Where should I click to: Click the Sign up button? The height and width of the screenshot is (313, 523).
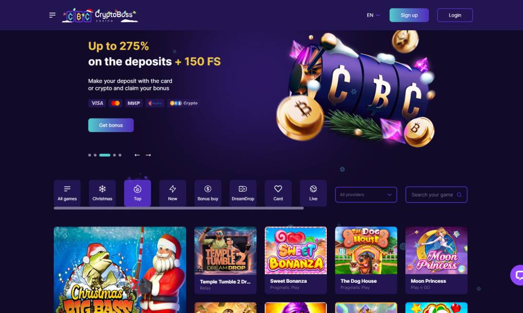click(410, 15)
